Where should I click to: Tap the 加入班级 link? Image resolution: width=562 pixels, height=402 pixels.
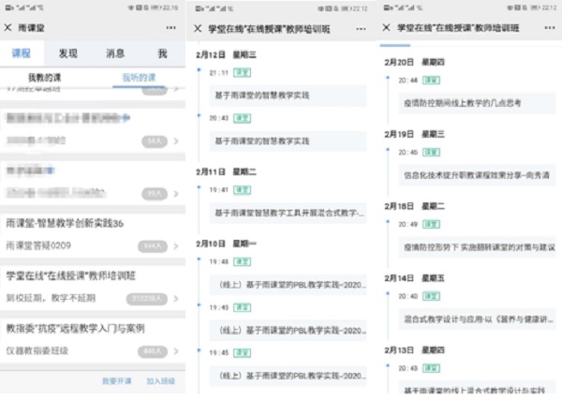[160, 381]
